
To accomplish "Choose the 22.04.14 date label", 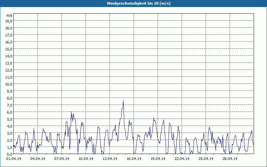I will pos(182,159).
